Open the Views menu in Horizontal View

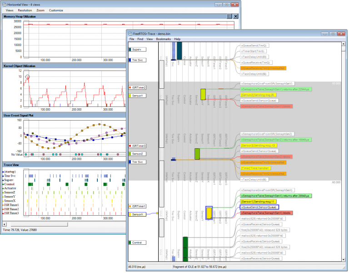coord(10,10)
